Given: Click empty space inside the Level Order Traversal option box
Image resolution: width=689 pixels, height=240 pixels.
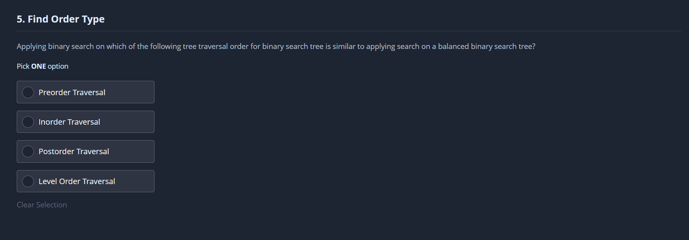Looking at the screenshot, I should [137, 181].
